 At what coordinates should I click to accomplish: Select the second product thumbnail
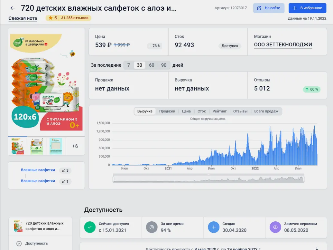coord(37,146)
